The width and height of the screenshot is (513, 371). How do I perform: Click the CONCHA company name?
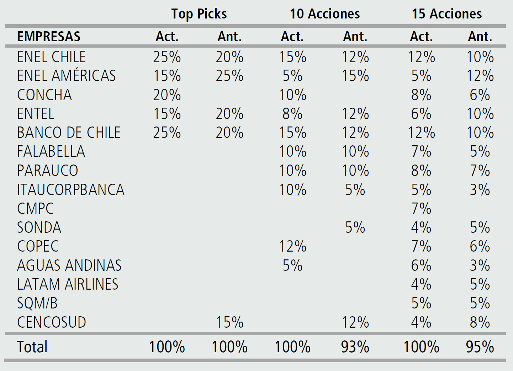(44, 95)
